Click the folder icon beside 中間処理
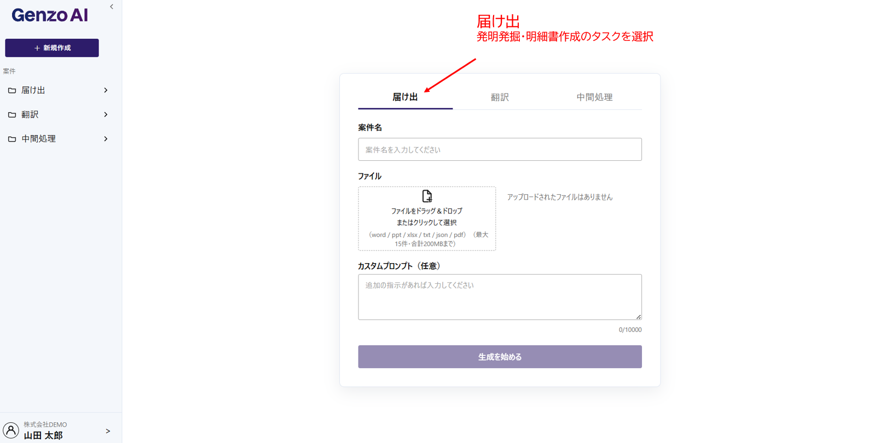 click(x=12, y=139)
